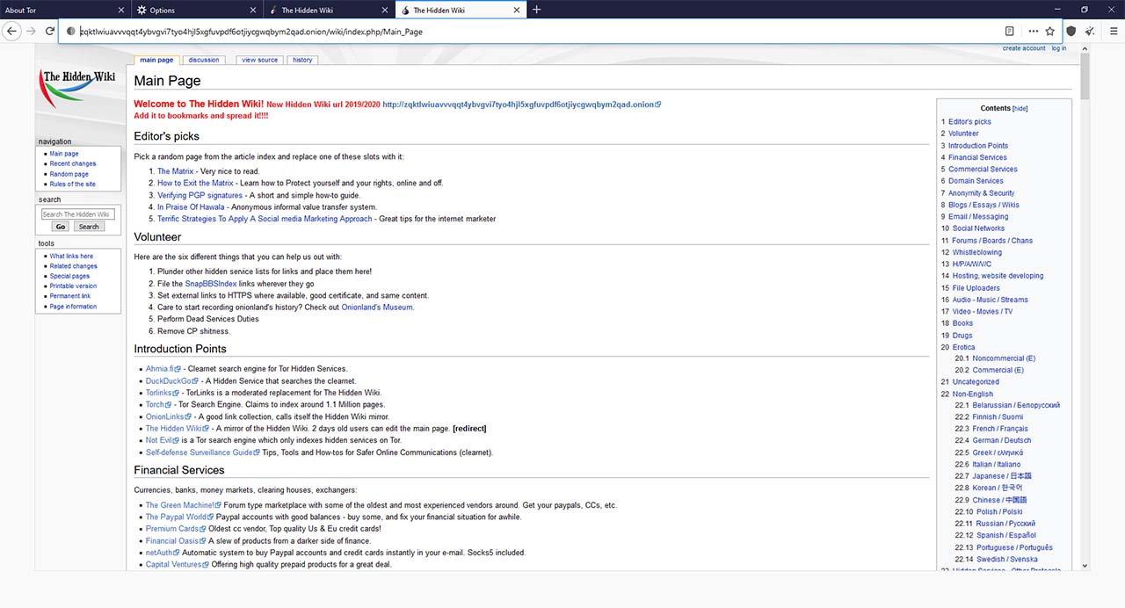The width and height of the screenshot is (1125, 608).
Task: Select the wiki main page tab
Action: click(156, 60)
